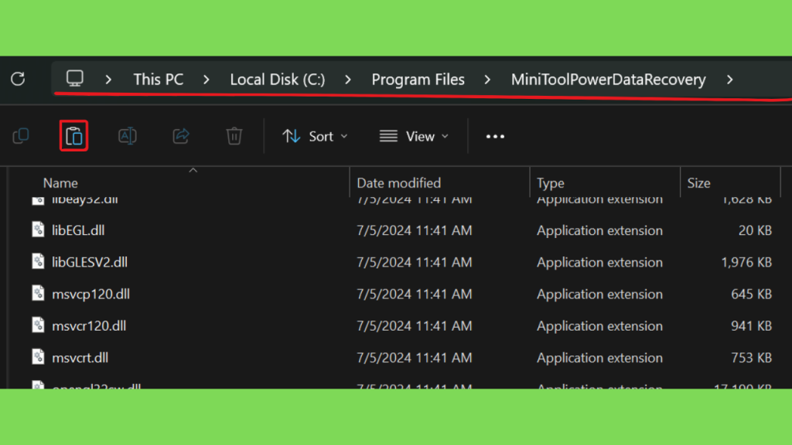Select the msvcrt.dll file name
Viewport: 792px width, 445px height.
(80, 357)
